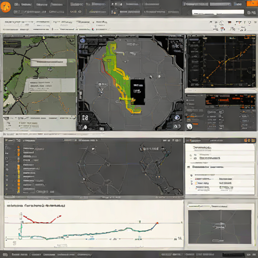Toggle first small checkbox in properties panel
This screenshot has height=258, width=258.
click(190, 155)
